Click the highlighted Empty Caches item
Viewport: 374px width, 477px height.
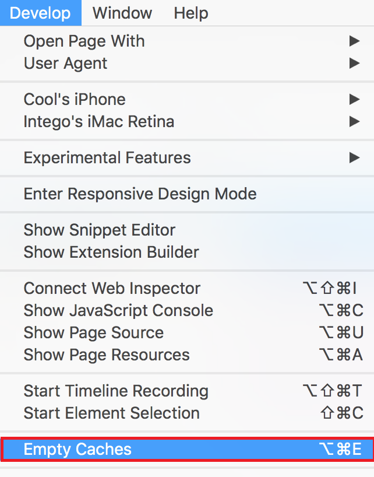point(186,449)
